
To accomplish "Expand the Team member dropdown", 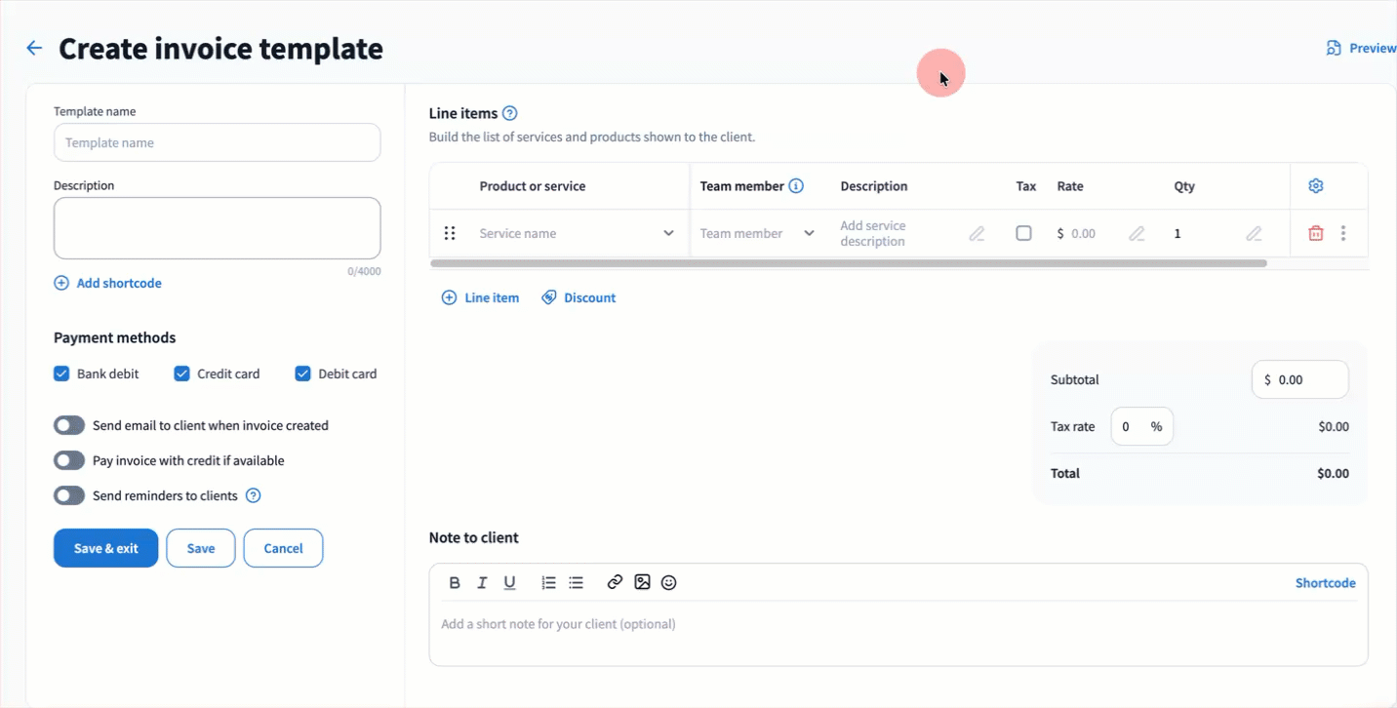I will (x=758, y=233).
